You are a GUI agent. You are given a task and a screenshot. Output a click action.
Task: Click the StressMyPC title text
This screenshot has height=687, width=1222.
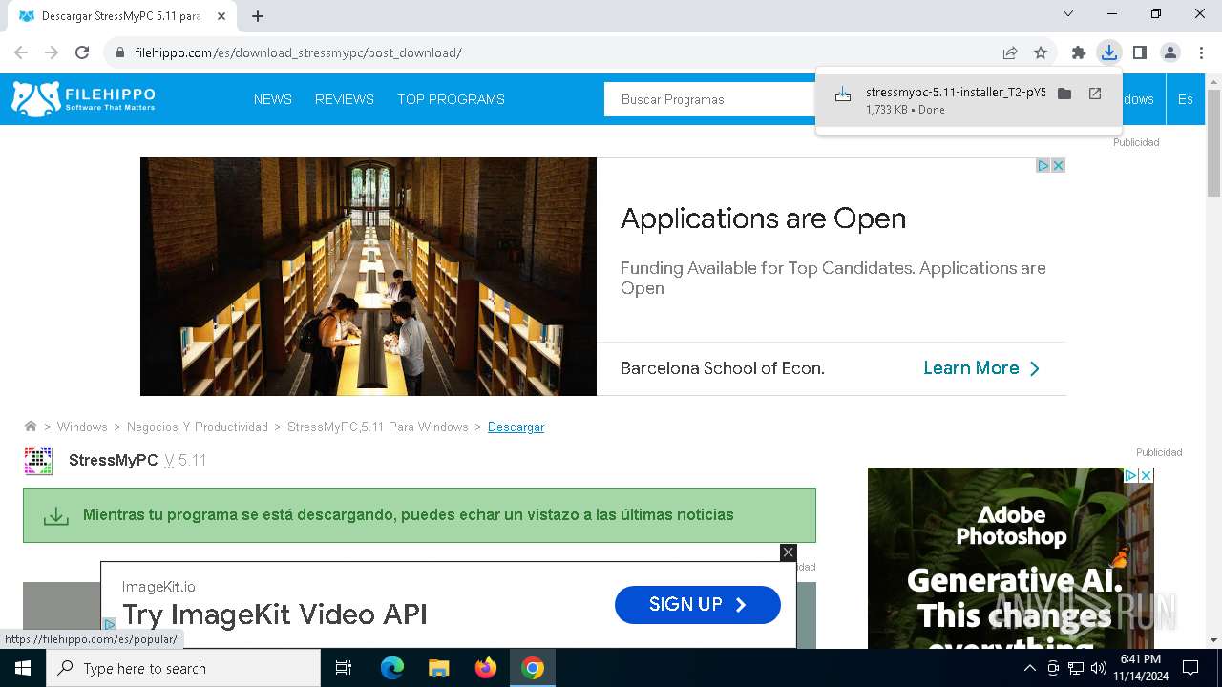pos(113,460)
